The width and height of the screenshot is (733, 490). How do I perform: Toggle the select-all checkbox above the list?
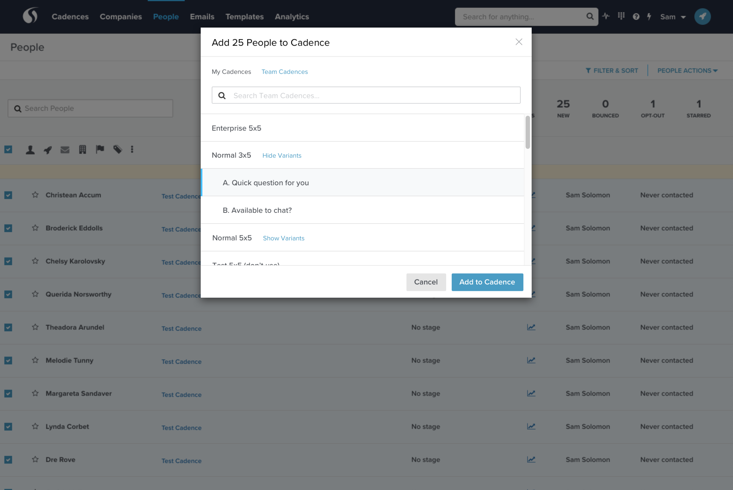point(8,149)
